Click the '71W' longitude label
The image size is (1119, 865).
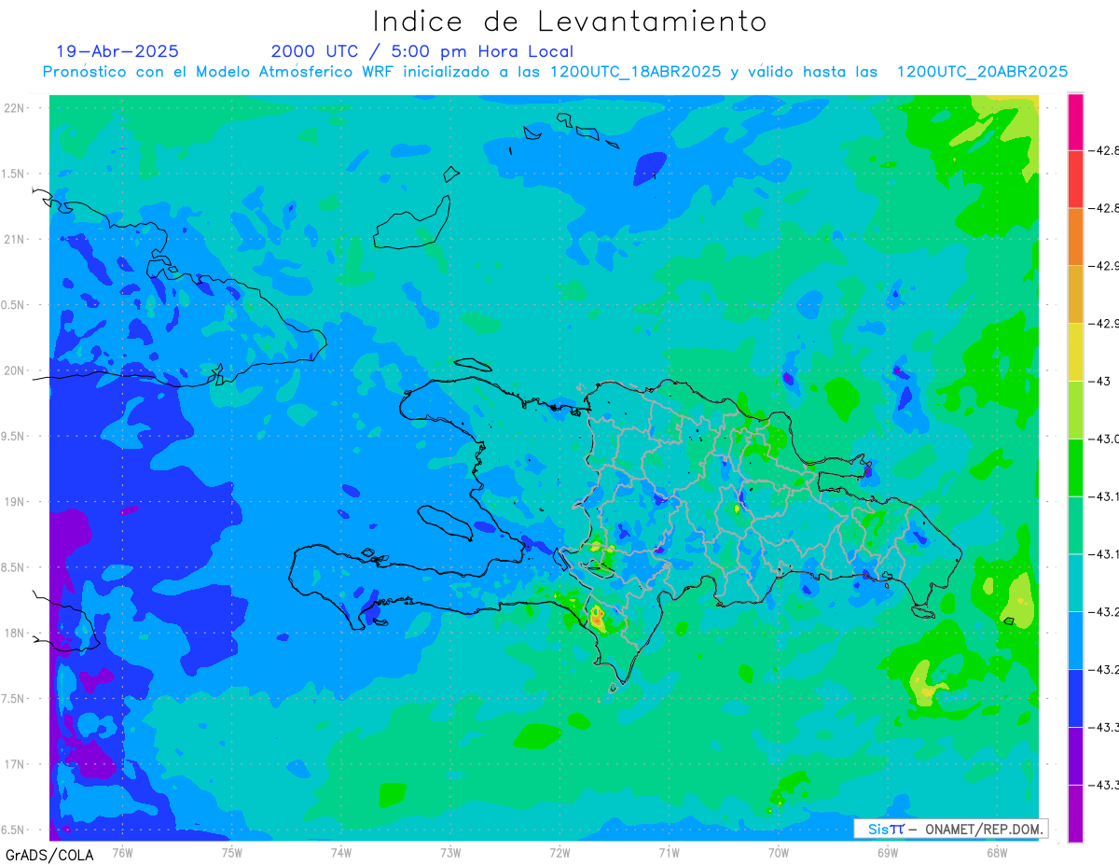(669, 853)
